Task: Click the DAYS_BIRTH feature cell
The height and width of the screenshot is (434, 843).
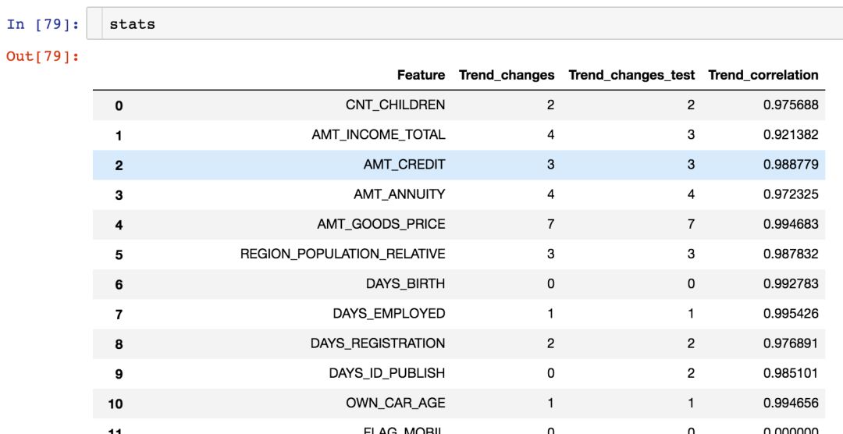Action: pyautogui.click(x=405, y=283)
